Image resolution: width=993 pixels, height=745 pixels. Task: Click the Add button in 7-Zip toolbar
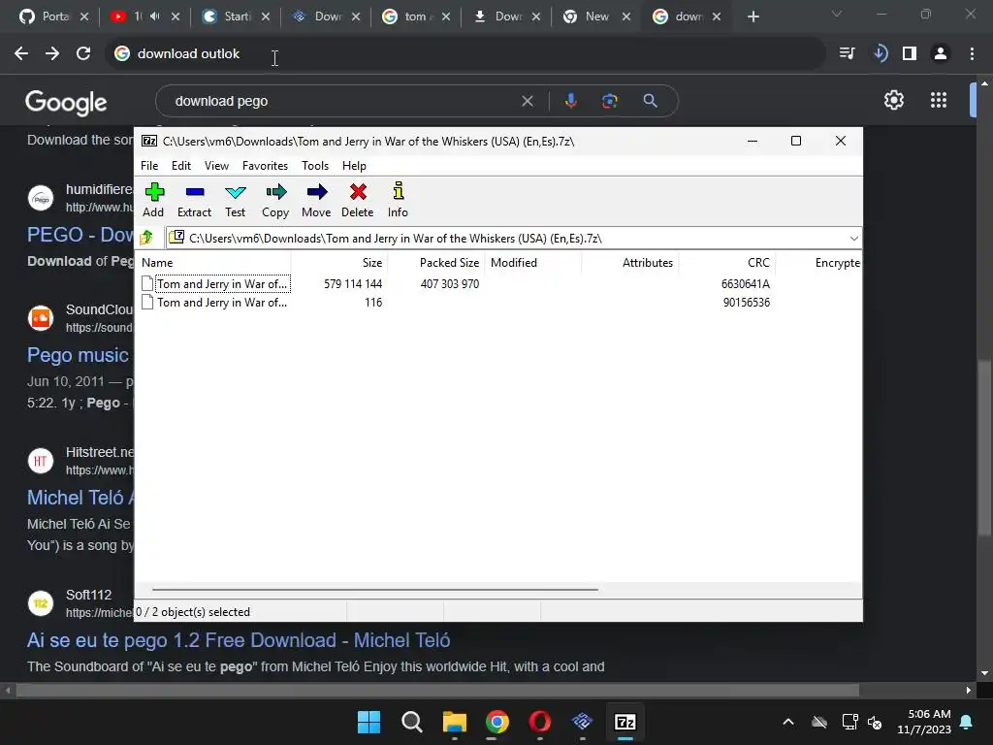pyautogui.click(x=153, y=200)
